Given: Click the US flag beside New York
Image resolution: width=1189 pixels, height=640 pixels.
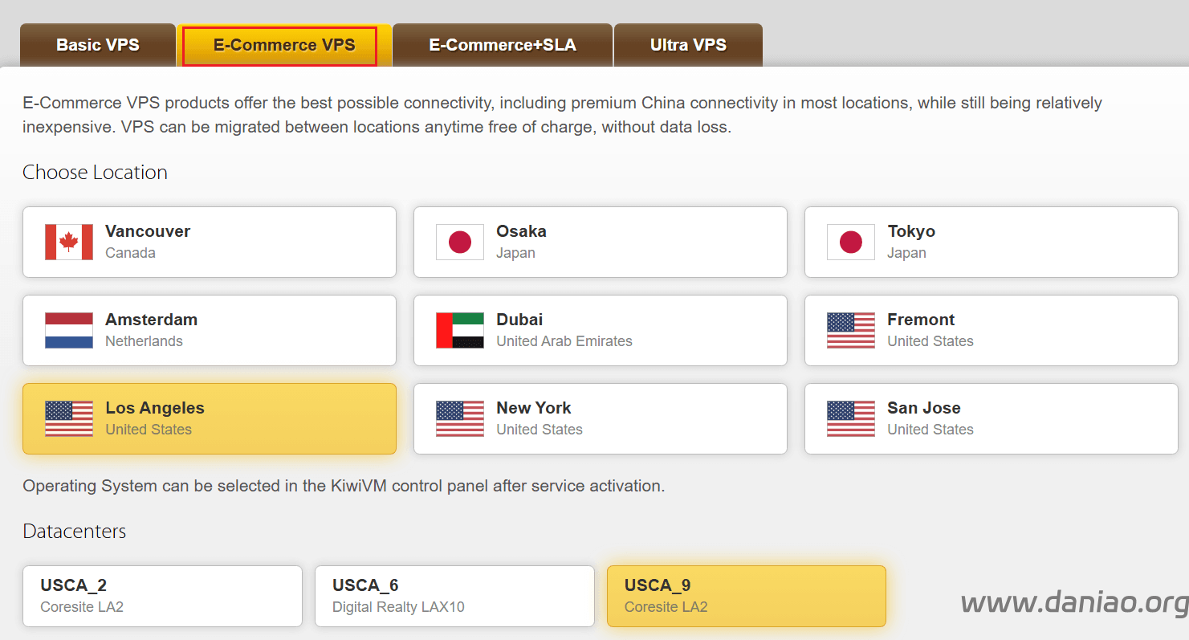Looking at the screenshot, I should [x=460, y=418].
